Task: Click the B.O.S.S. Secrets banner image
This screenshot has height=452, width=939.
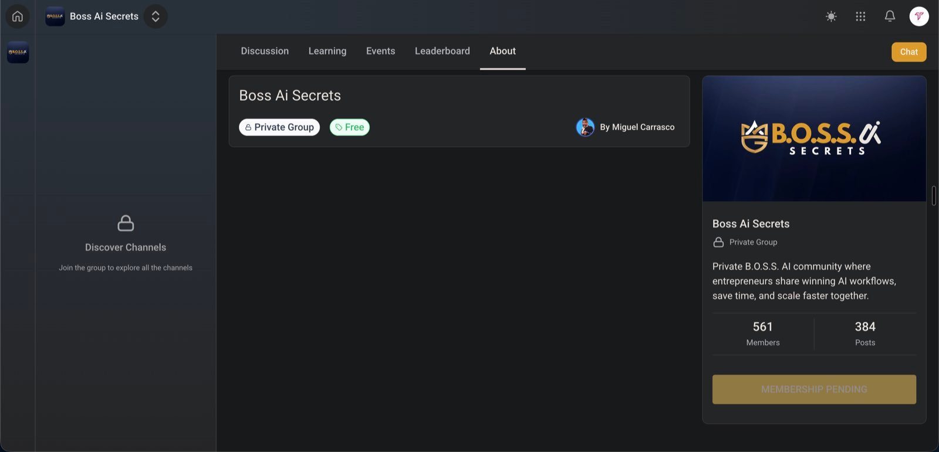Action: click(815, 139)
